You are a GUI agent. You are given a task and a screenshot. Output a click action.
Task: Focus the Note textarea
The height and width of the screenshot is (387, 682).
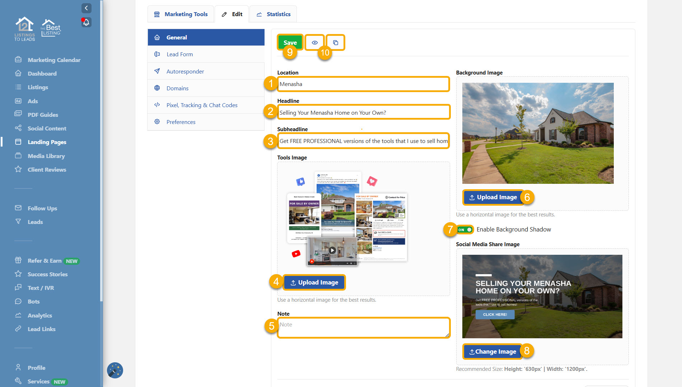363,328
